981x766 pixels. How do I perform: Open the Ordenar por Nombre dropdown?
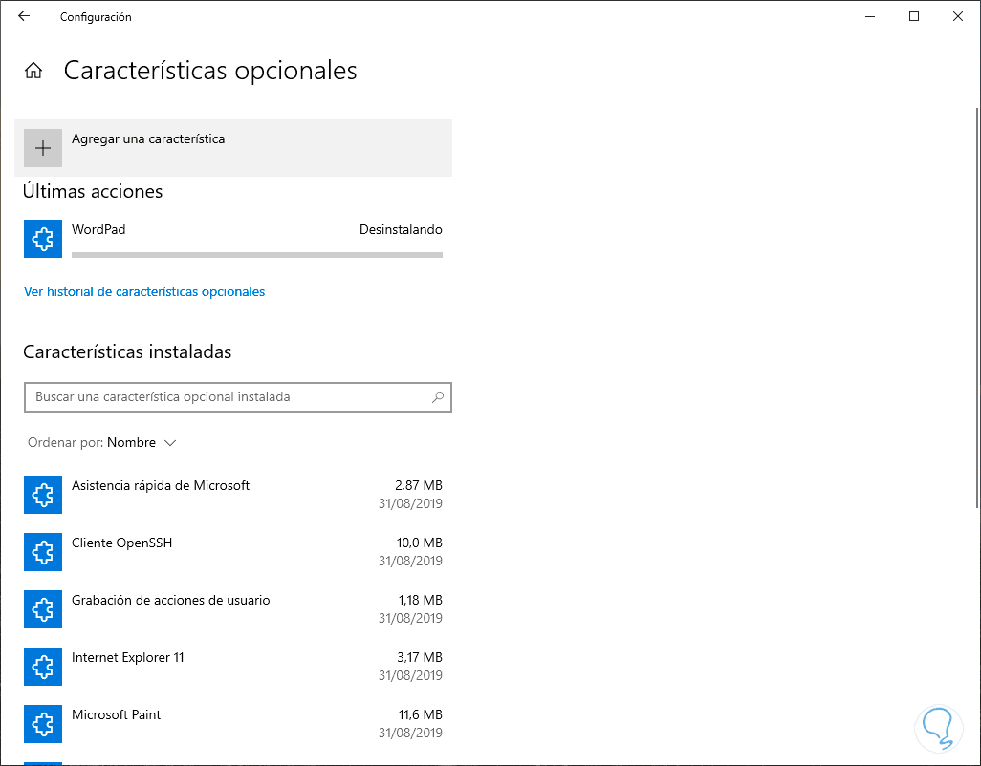tap(142, 443)
